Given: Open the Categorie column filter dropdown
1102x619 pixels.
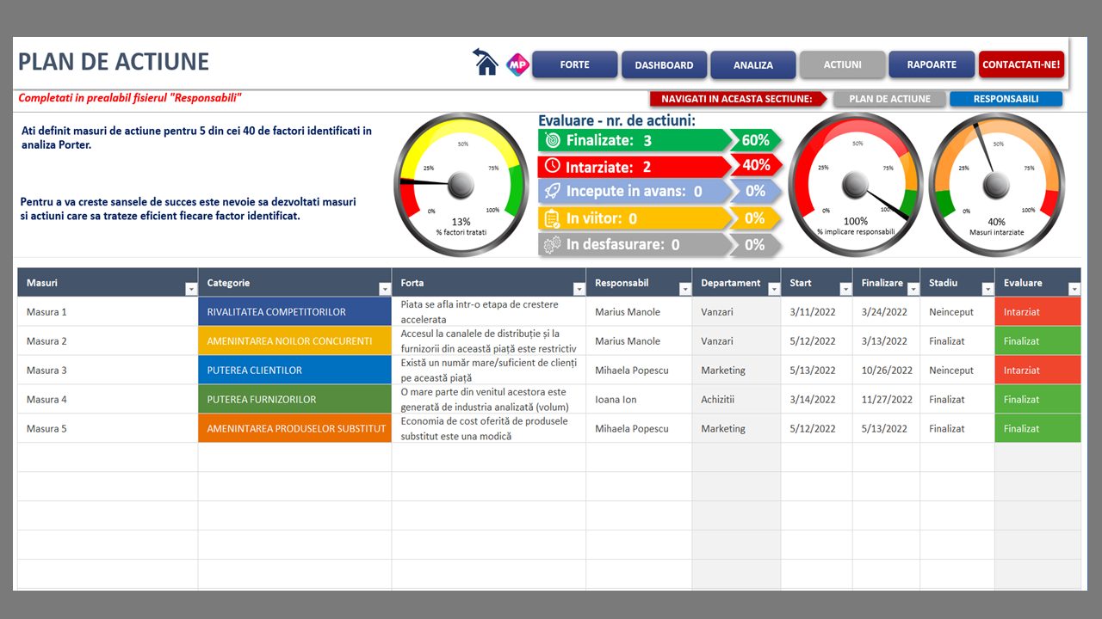Looking at the screenshot, I should [x=384, y=290].
